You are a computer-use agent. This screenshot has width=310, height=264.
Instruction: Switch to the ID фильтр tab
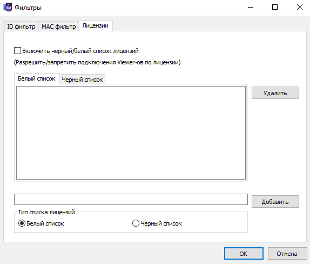click(x=22, y=27)
